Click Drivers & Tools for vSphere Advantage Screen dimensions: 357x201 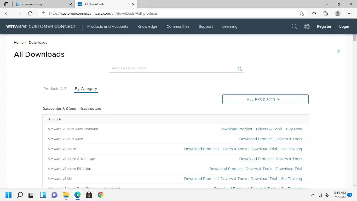[289, 159]
